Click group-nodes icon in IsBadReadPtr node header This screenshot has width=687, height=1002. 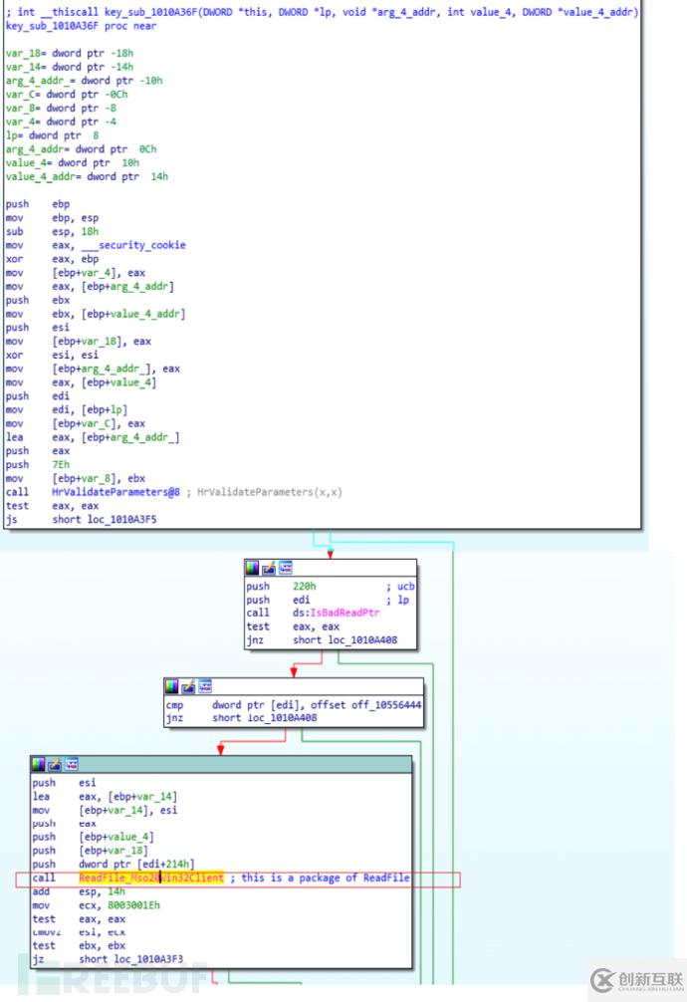[x=286, y=568]
